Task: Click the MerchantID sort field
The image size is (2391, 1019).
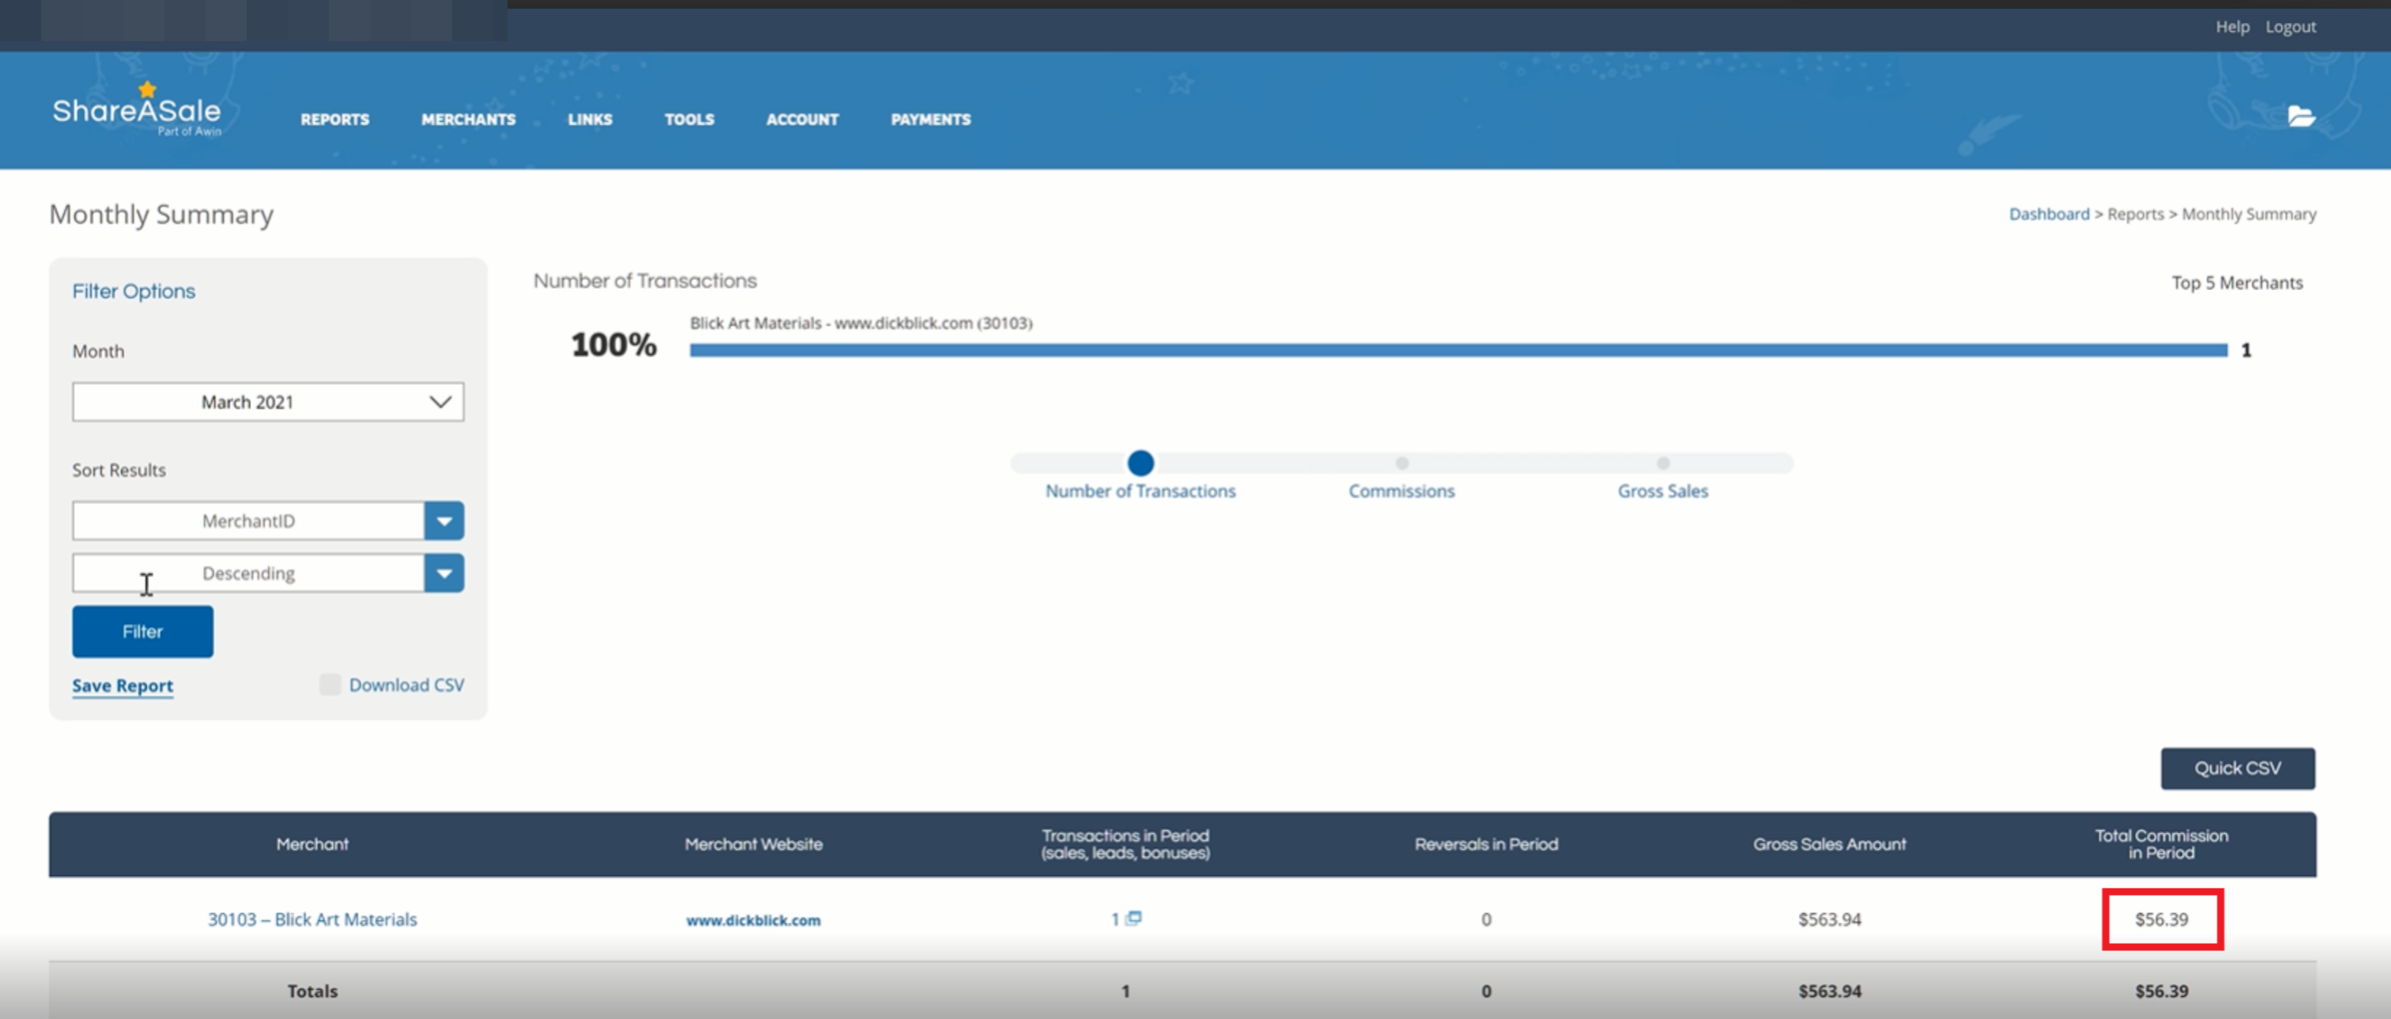Action: click(248, 521)
